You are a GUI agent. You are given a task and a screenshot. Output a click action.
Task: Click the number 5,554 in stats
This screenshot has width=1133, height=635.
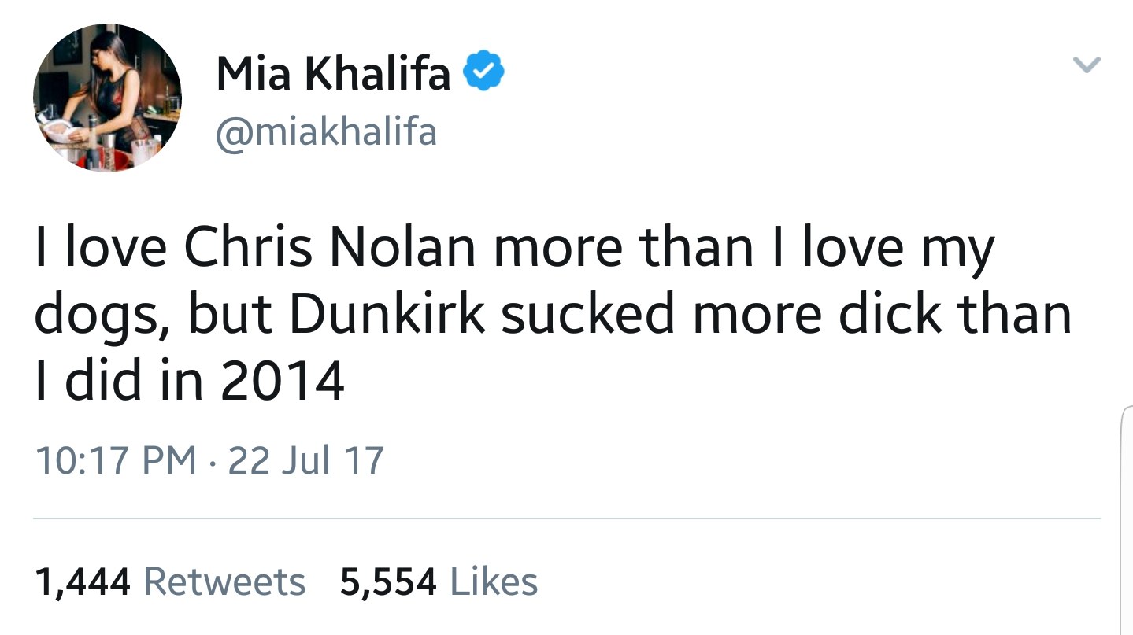pos(388,582)
